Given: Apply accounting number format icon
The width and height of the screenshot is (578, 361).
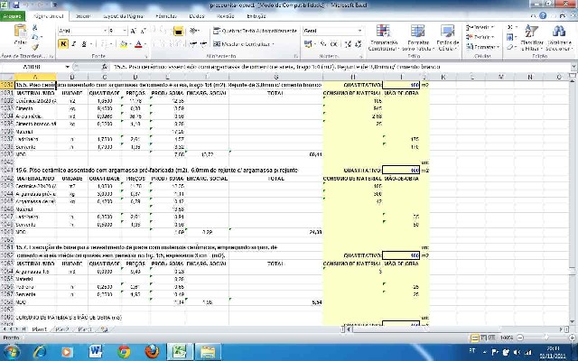Looking at the screenshot, I should coord(308,44).
